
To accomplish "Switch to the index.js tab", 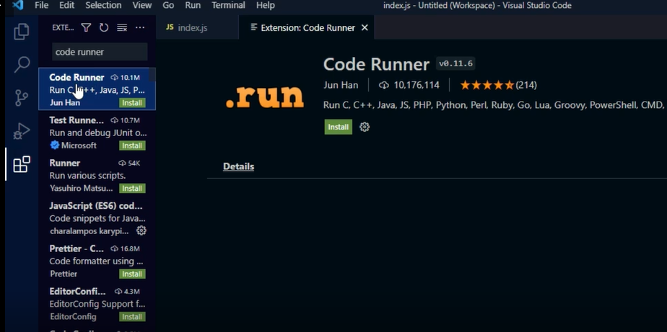I will coord(197,27).
